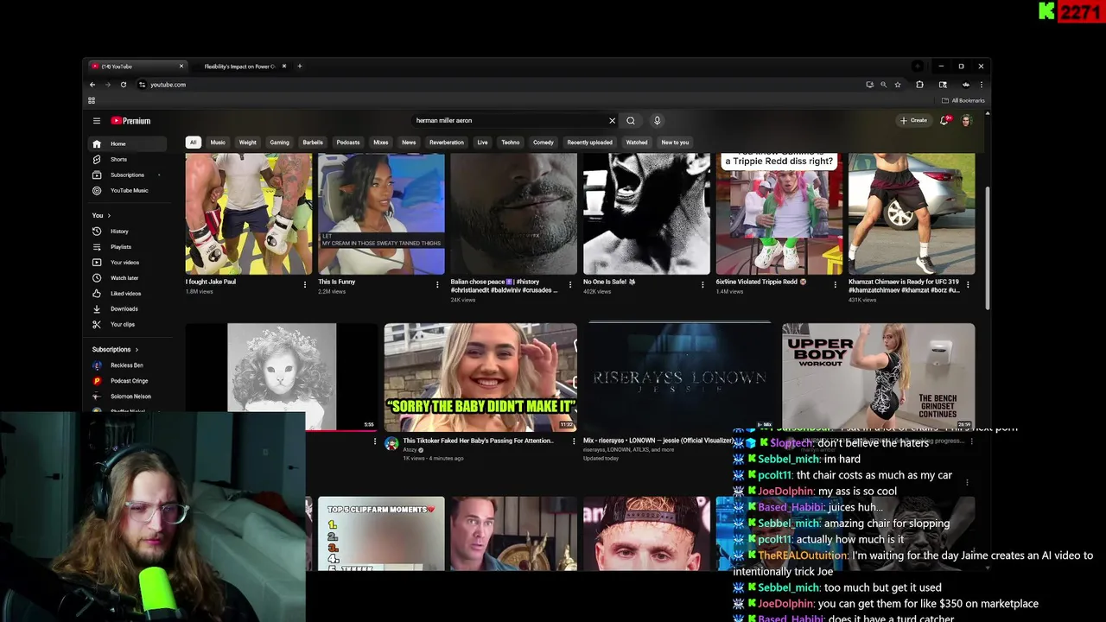This screenshot has height=622, width=1106.
Task: Play the Sorry the baby didn't make it video
Action: click(x=480, y=378)
